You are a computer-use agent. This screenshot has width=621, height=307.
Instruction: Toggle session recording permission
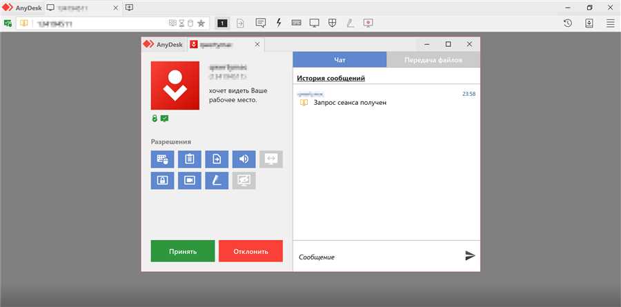pyautogui.click(x=190, y=181)
